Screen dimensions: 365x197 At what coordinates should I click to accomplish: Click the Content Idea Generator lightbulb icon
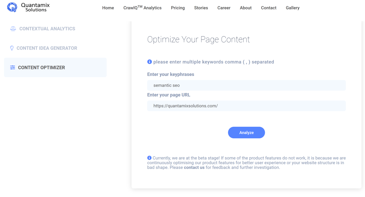coord(12,48)
